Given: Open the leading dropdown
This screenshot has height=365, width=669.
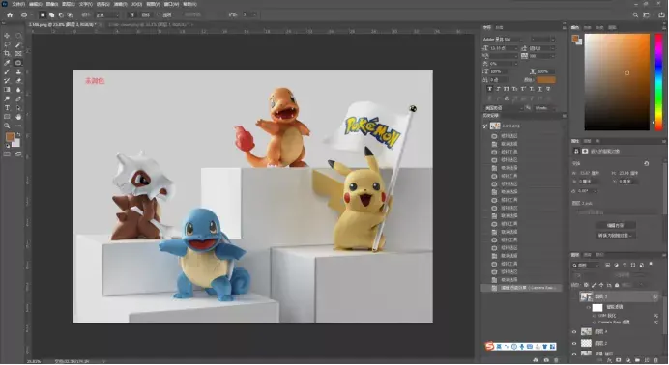Looking at the screenshot, I should coord(541,48).
